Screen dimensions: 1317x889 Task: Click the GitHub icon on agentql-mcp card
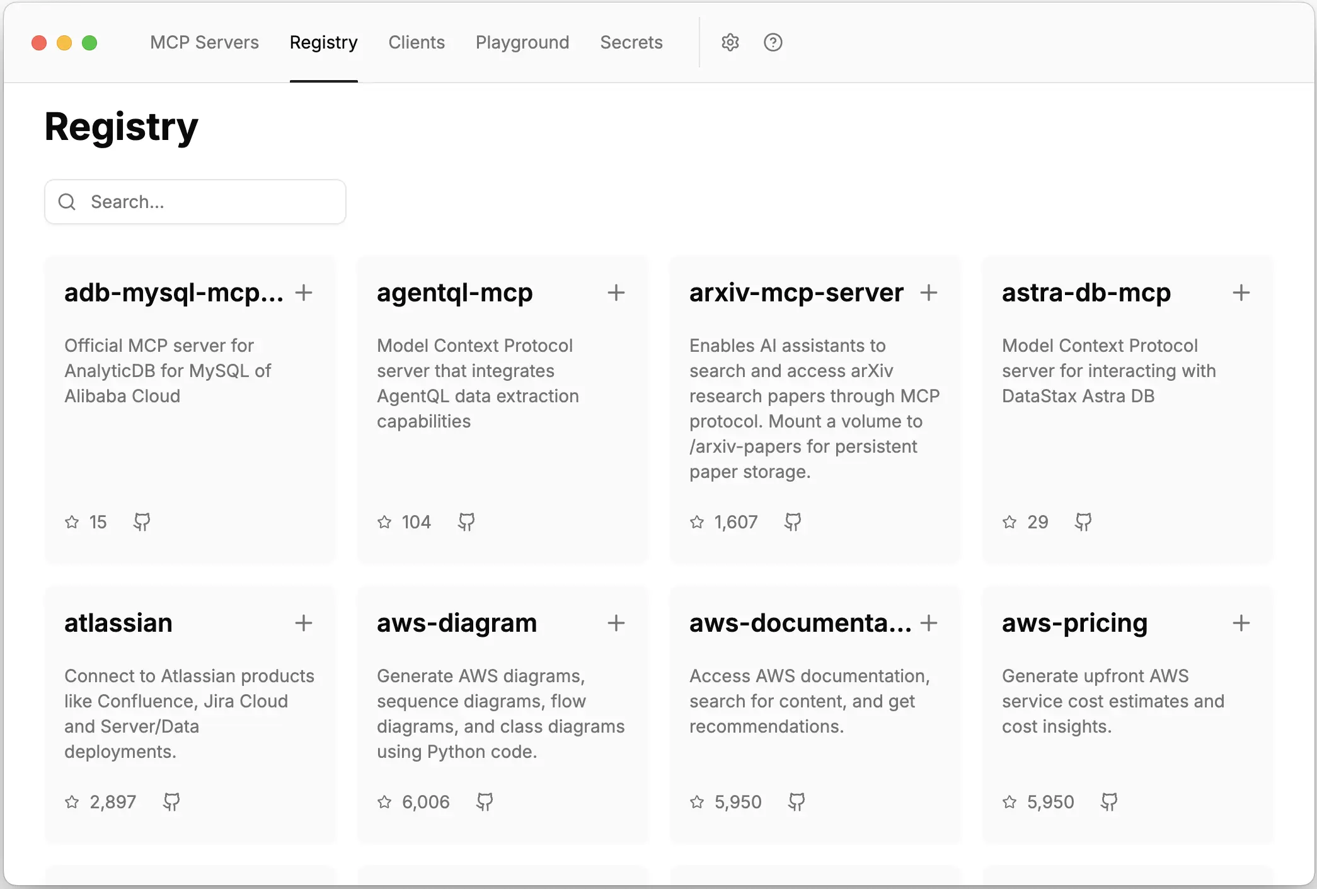(x=466, y=521)
